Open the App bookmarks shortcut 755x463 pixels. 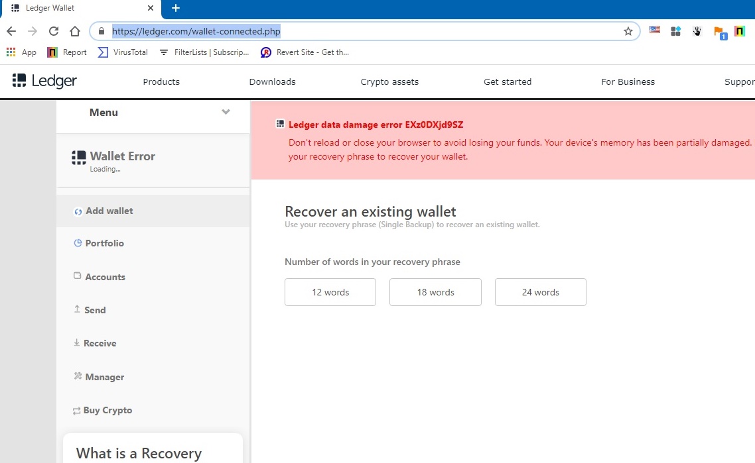[x=22, y=52]
